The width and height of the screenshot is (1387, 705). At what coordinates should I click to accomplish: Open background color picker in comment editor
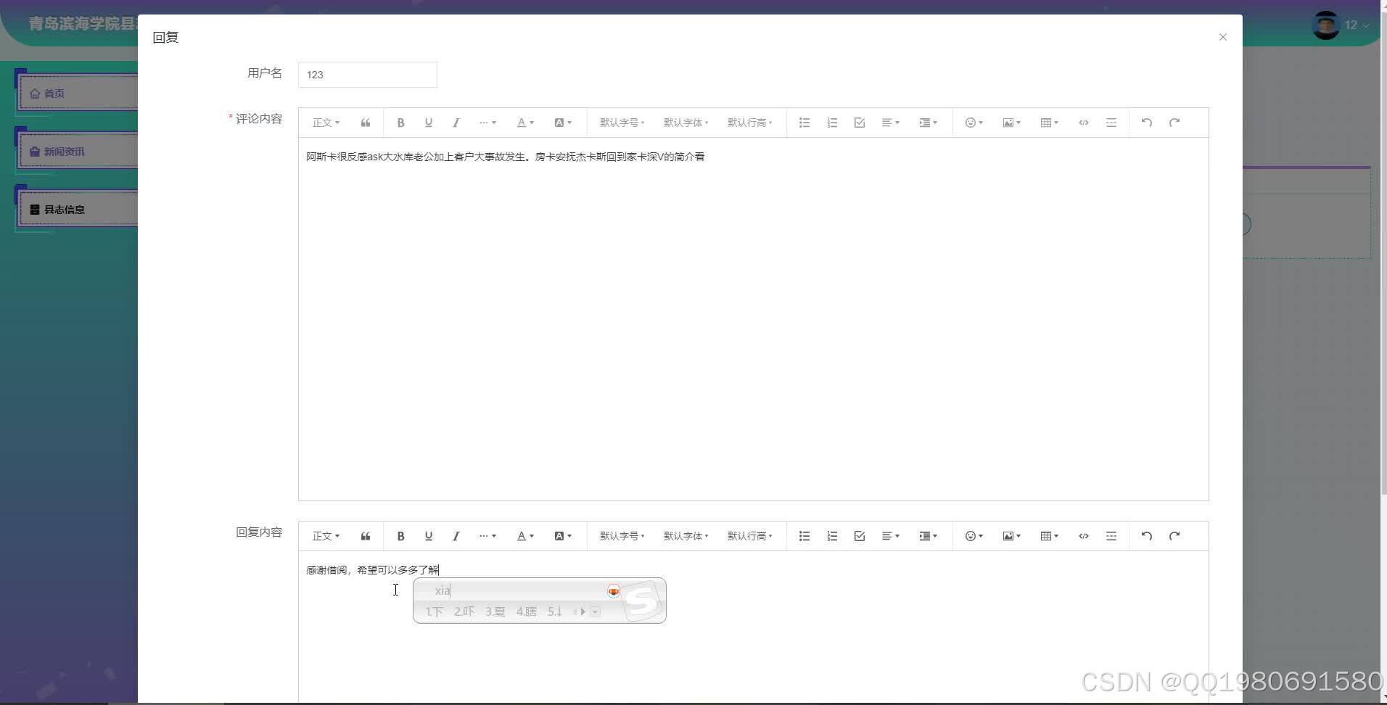point(563,123)
